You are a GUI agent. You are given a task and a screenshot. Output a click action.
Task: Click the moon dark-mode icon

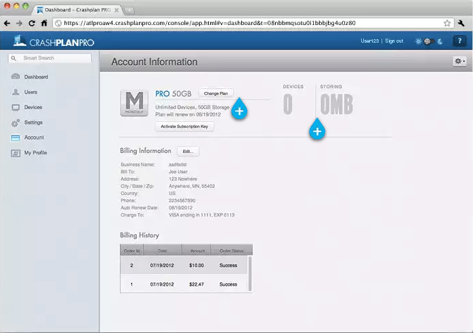[440, 41]
